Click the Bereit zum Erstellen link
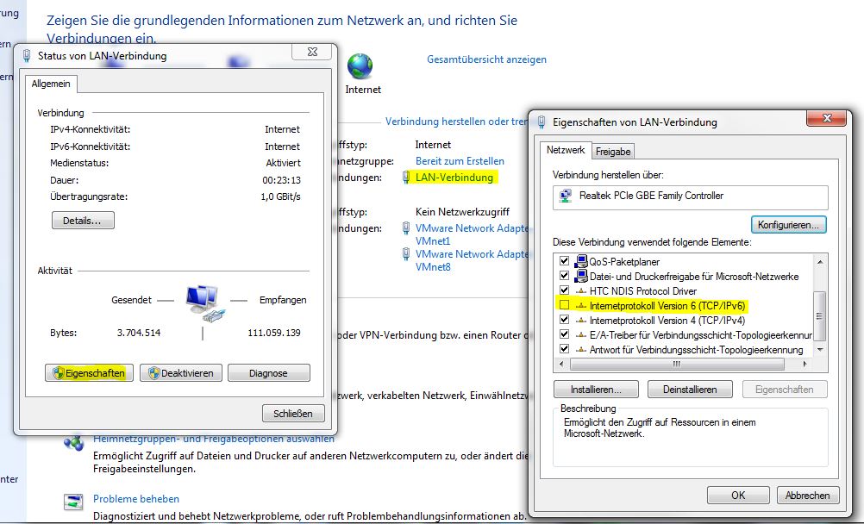 460,161
